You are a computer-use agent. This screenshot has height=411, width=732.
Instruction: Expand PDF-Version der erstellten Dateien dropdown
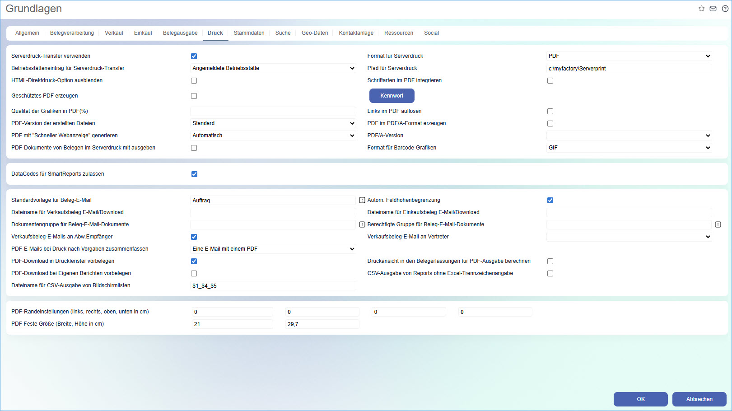click(273, 123)
